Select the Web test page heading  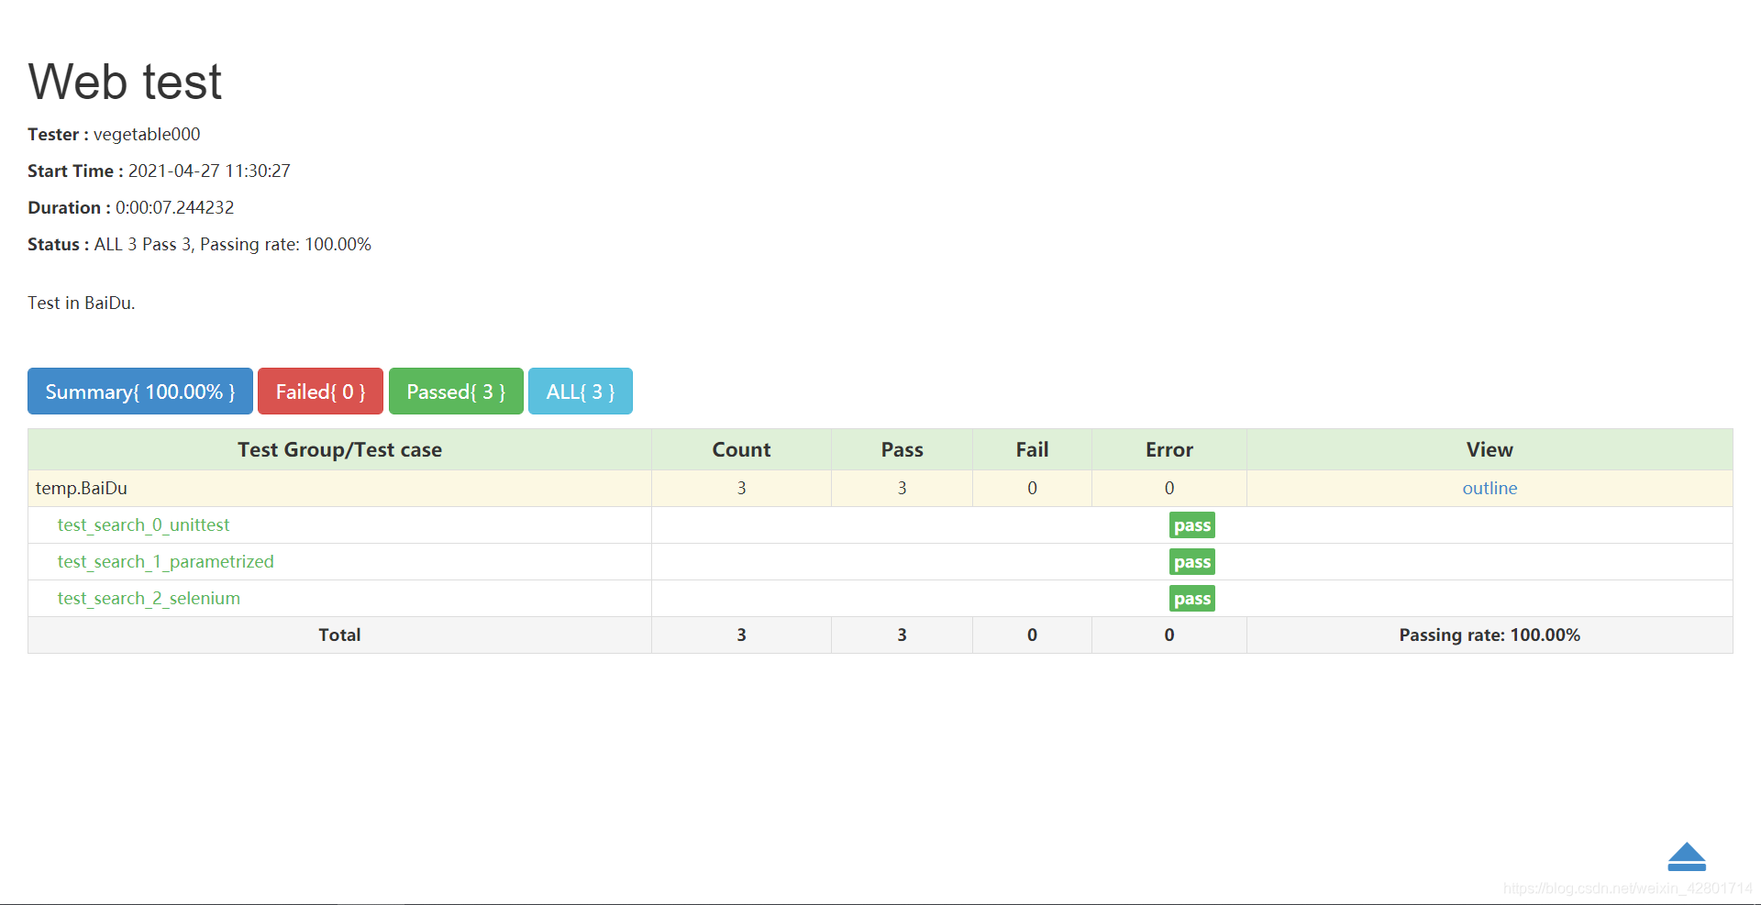point(125,82)
